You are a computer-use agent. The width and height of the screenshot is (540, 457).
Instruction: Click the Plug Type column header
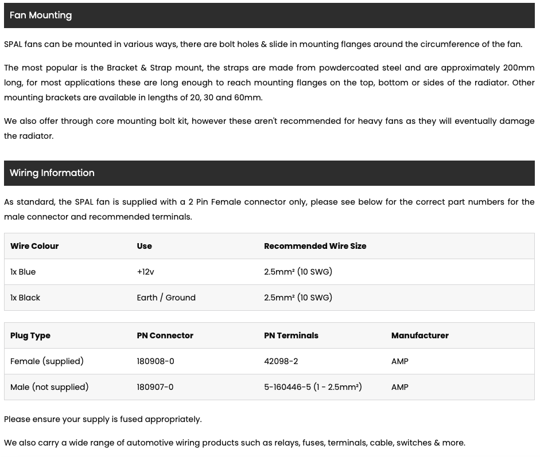pyautogui.click(x=30, y=335)
